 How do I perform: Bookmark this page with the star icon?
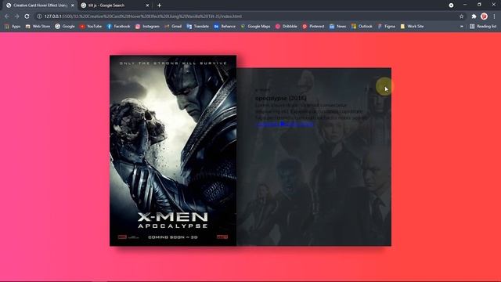[461, 16]
